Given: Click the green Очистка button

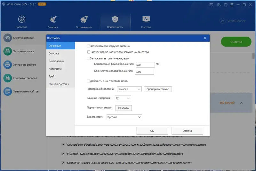Looking at the screenshot, I should point(236,42).
